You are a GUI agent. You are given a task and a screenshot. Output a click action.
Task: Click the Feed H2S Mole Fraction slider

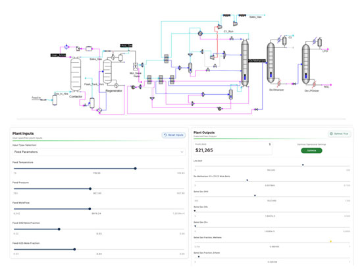tap(74, 249)
